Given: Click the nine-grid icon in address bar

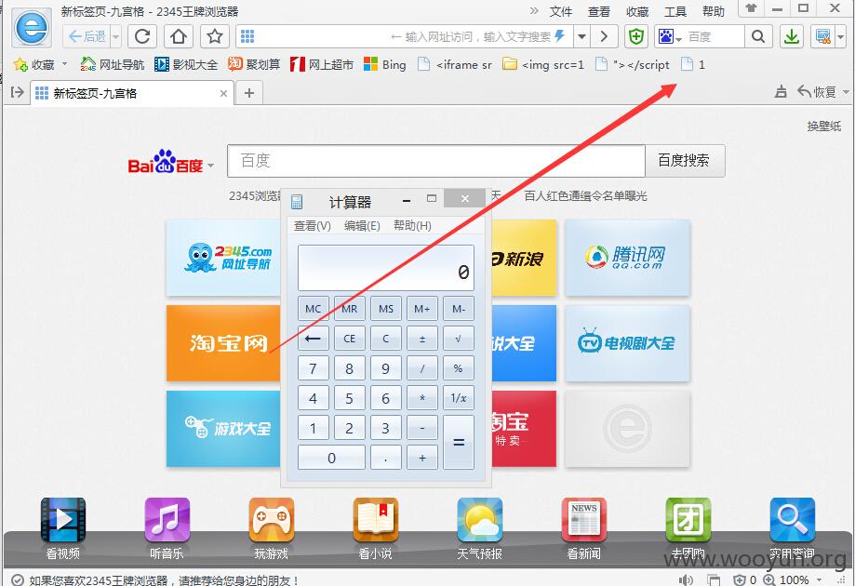Looking at the screenshot, I should [x=247, y=36].
